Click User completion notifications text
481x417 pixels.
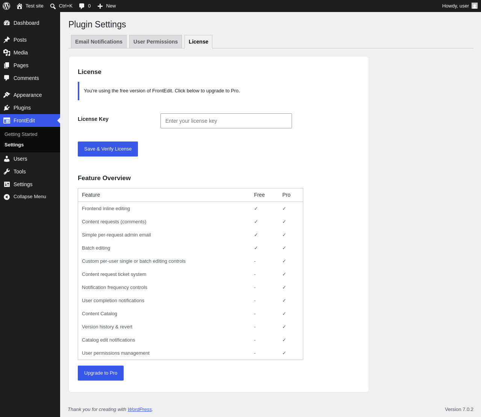click(x=113, y=301)
